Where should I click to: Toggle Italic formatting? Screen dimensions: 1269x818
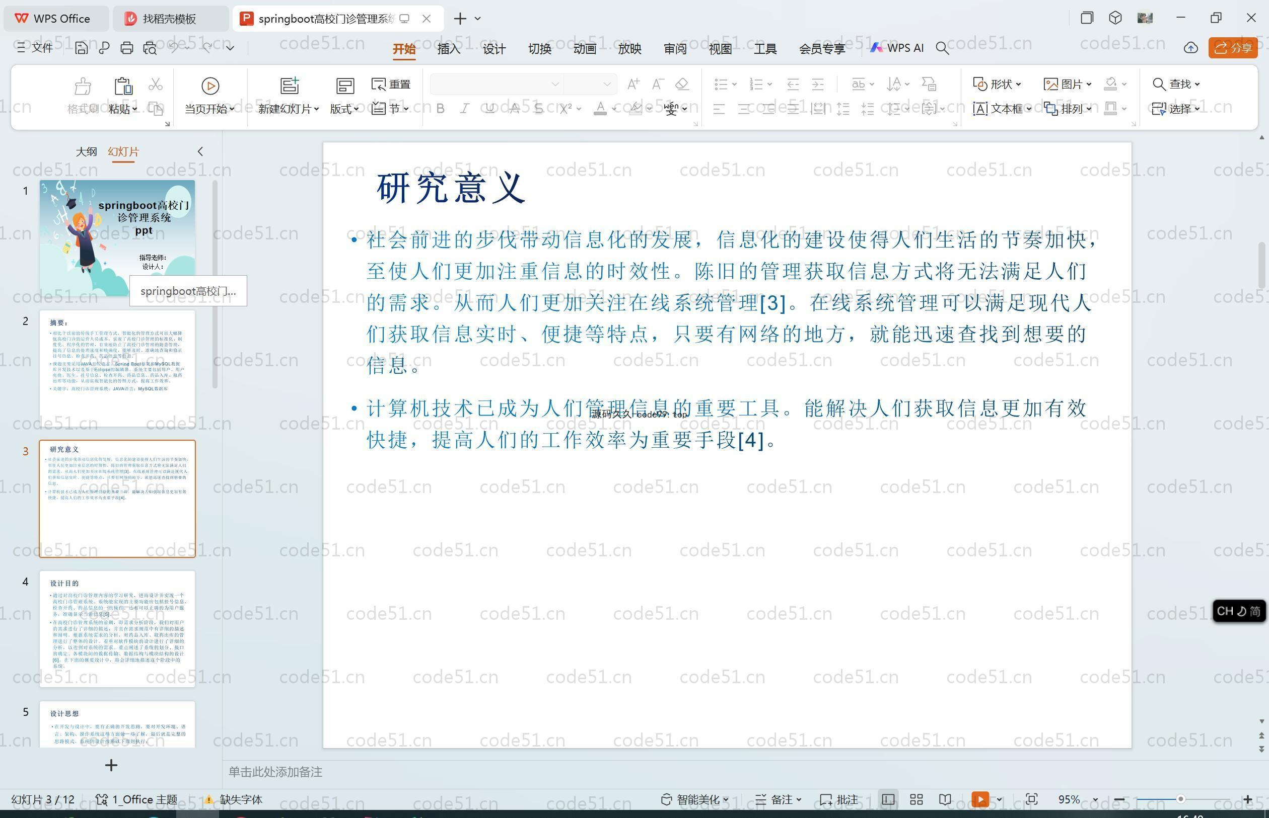pyautogui.click(x=465, y=109)
